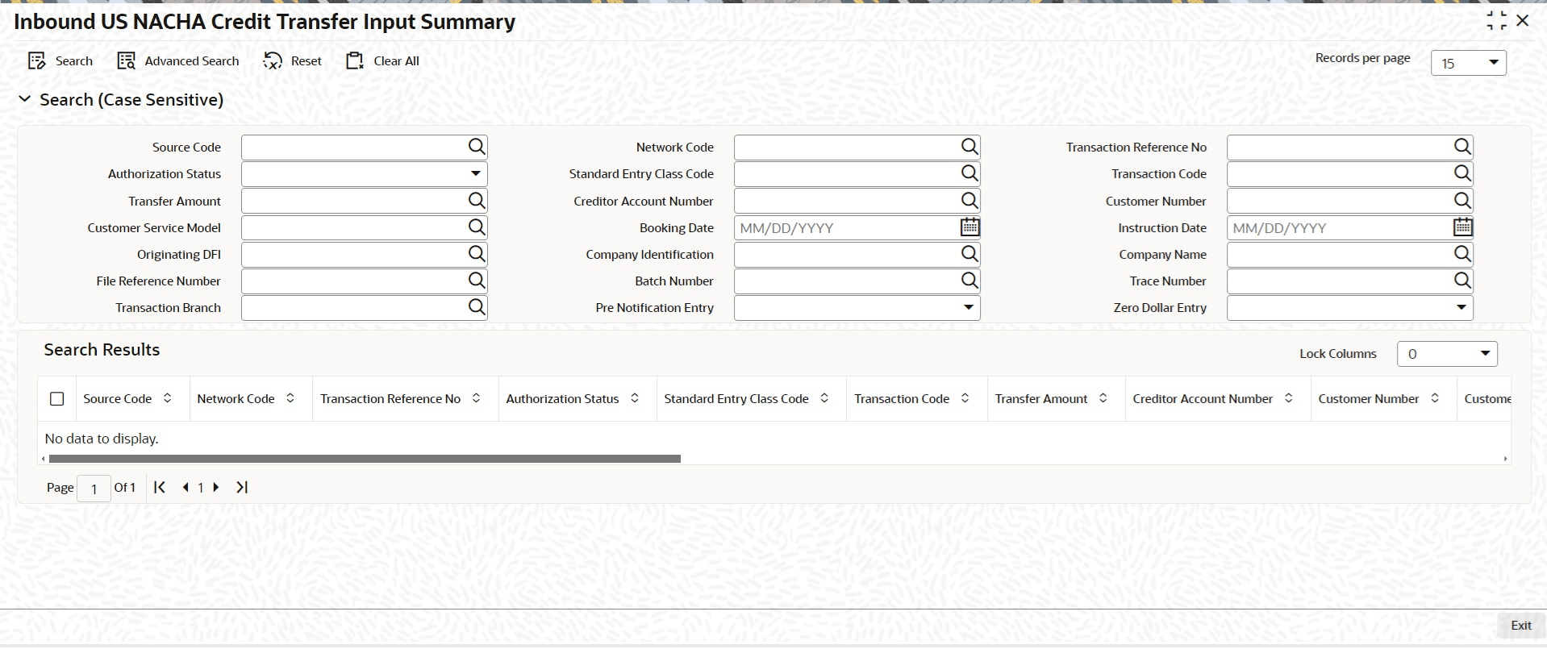This screenshot has width=1547, height=649.
Task: Sort results by Creditor Account Number column
Action: point(1288,398)
